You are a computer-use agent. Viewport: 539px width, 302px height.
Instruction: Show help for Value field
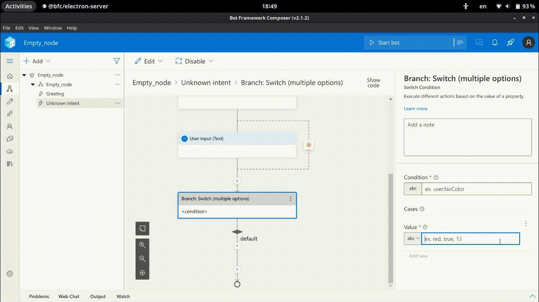[x=425, y=227]
